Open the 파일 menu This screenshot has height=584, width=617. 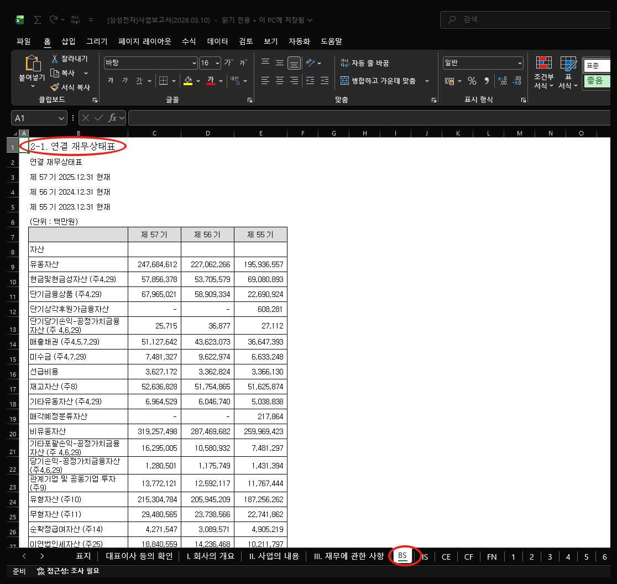tap(24, 41)
